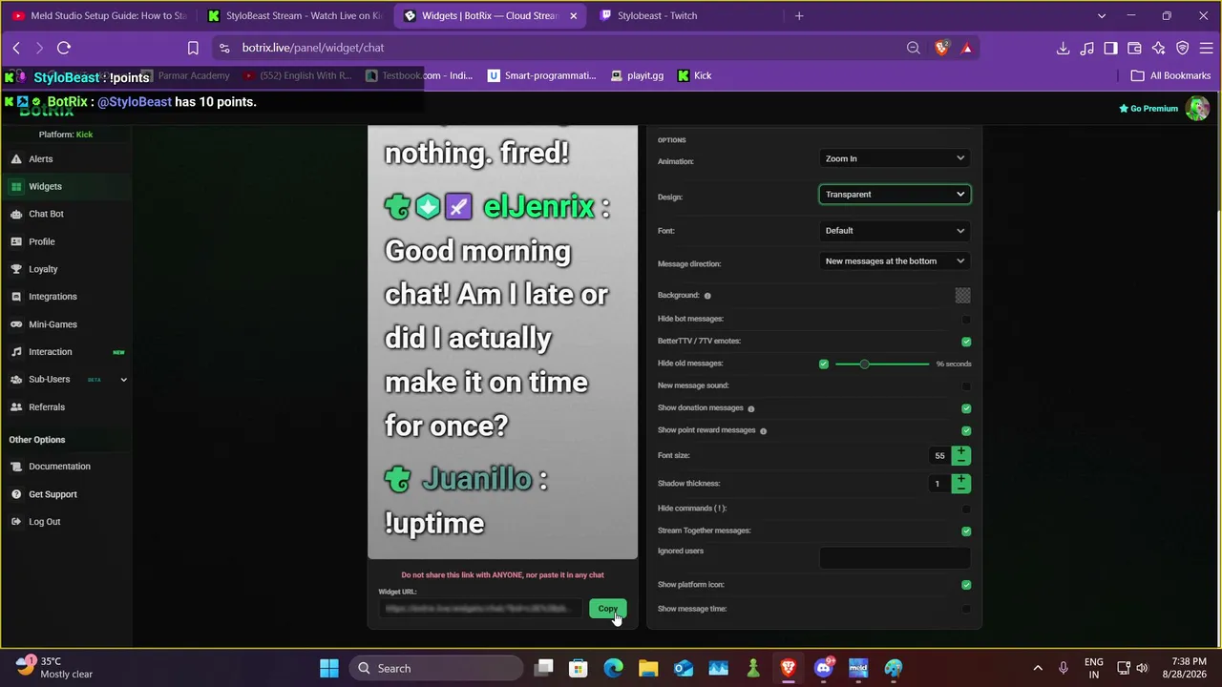Open the Background color swatch
The height and width of the screenshot is (687, 1222).
click(962, 296)
